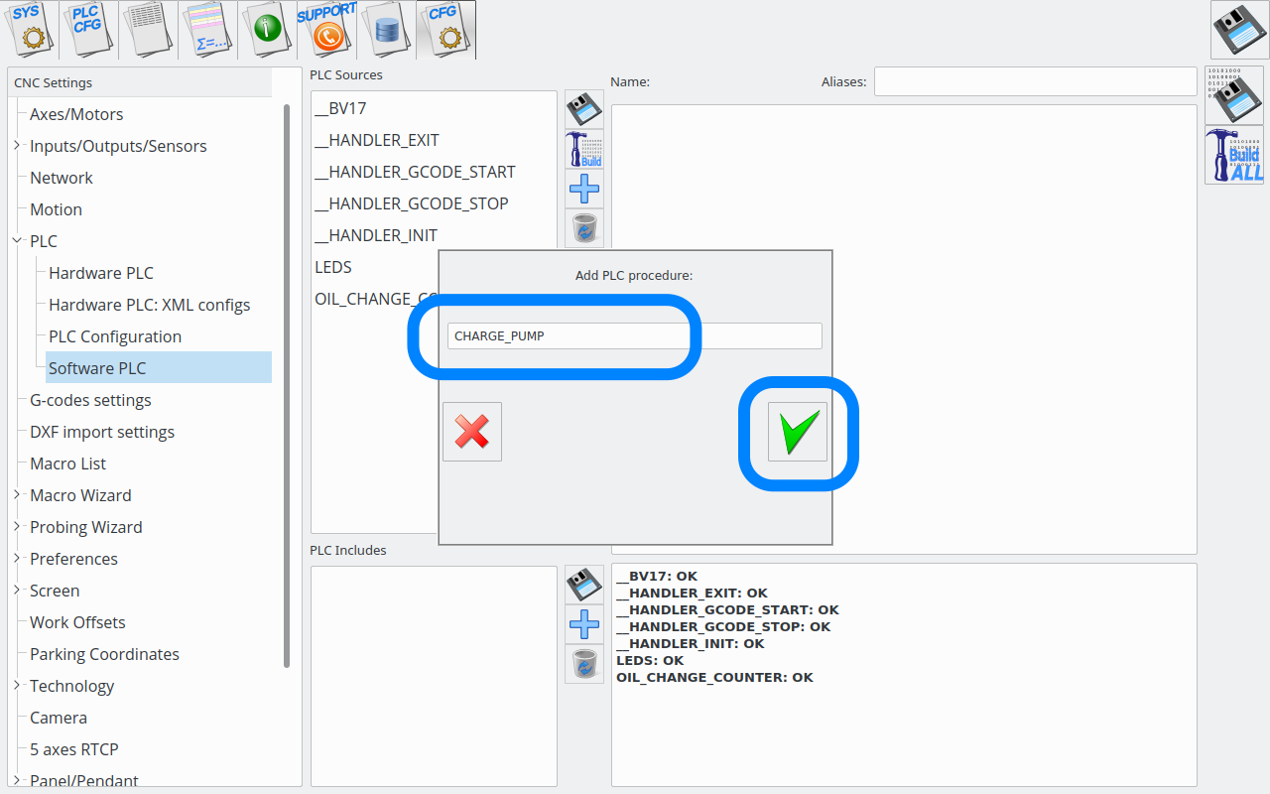Open the SUPPORT phone icon
Screen dimensions: 1270x794
[326, 30]
